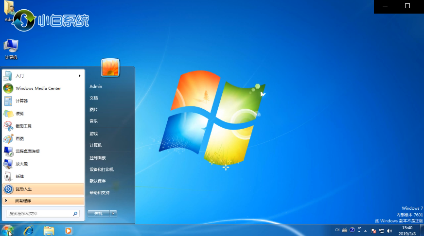This screenshot has width=424, height=236.
Task: Click the 搜索程序和文件 search box
Action: (x=40, y=213)
